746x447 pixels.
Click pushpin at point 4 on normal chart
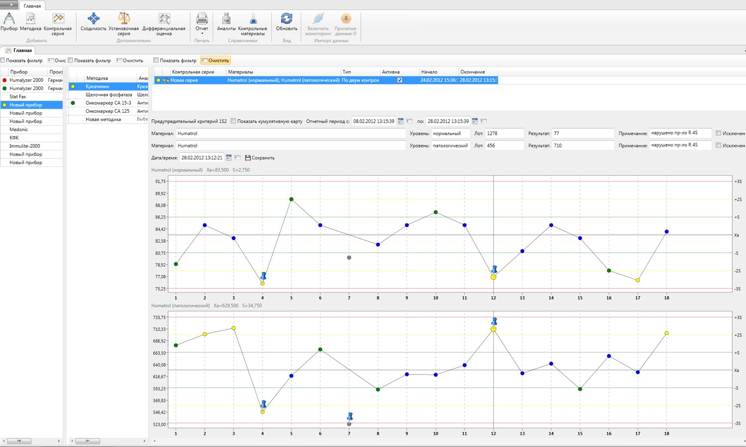(264, 276)
